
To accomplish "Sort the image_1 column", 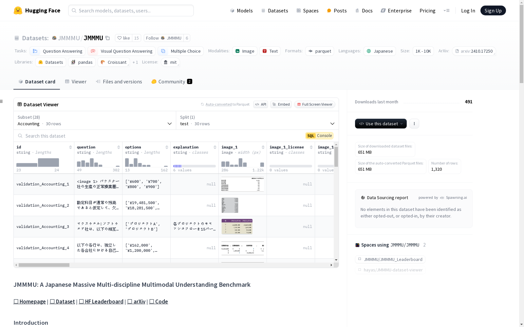I will click(263, 147).
